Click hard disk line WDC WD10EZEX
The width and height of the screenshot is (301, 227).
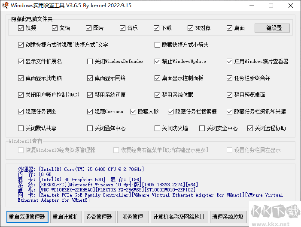coord(106,190)
